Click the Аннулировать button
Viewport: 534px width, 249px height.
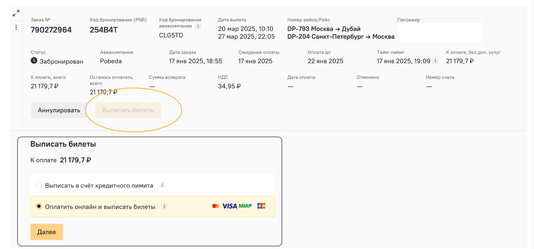click(59, 110)
